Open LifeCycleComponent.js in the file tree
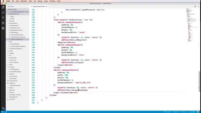Viewport: 201px width, 113px height. [x=18, y=37]
